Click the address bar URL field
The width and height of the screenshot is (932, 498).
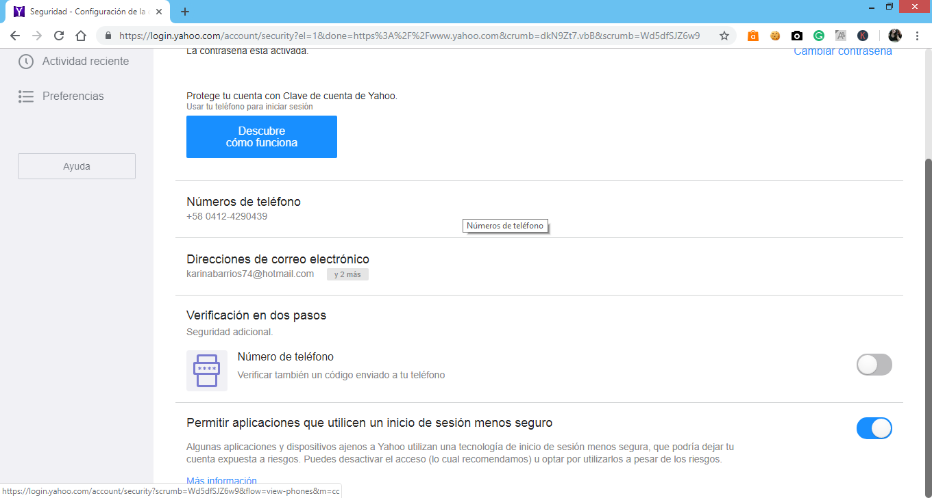409,36
